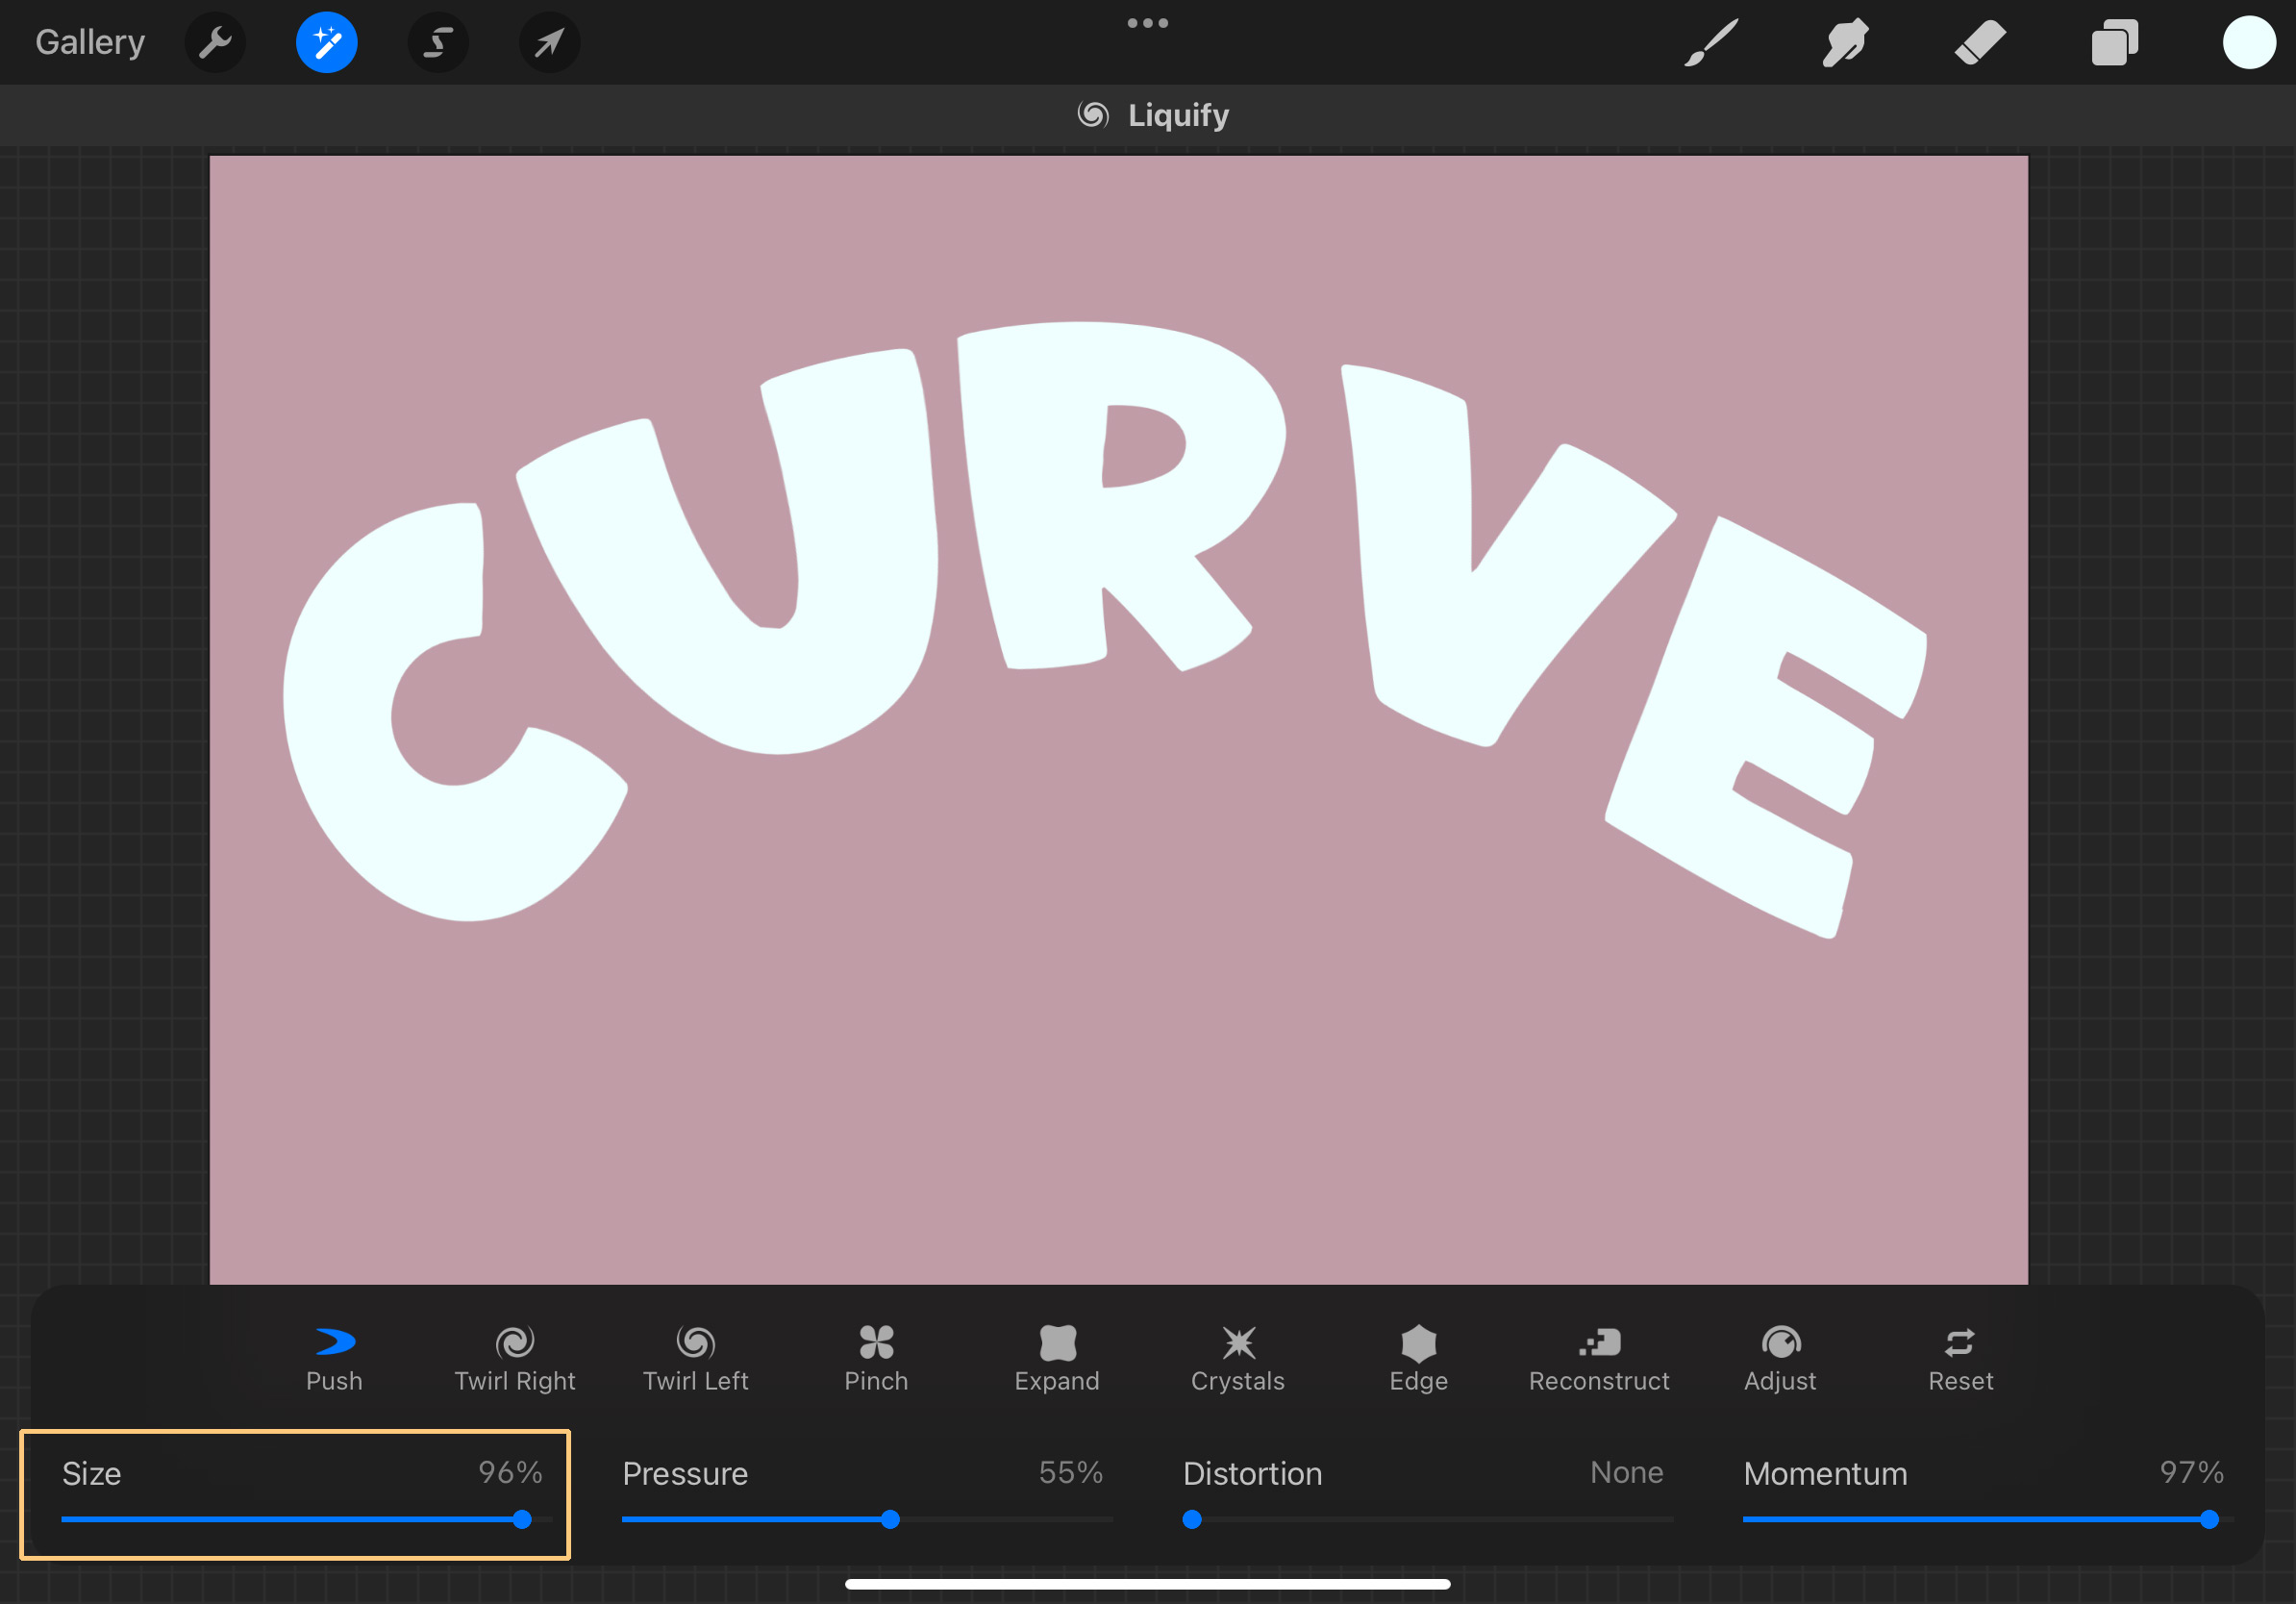Open the Layers panel
Image resolution: width=2296 pixels, height=1604 pixels.
pos(2114,42)
